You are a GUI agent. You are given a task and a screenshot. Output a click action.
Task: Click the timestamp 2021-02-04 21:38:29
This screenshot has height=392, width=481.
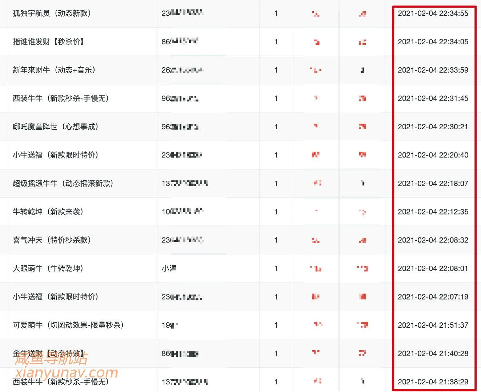[433, 381]
